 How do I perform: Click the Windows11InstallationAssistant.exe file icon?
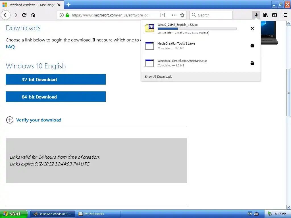click(x=149, y=63)
